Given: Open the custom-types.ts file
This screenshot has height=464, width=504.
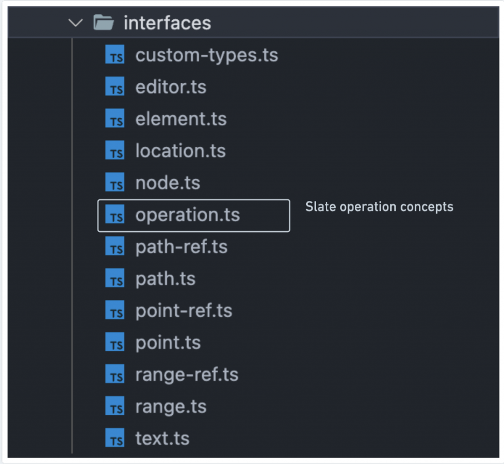Looking at the screenshot, I should pyautogui.click(x=207, y=55).
